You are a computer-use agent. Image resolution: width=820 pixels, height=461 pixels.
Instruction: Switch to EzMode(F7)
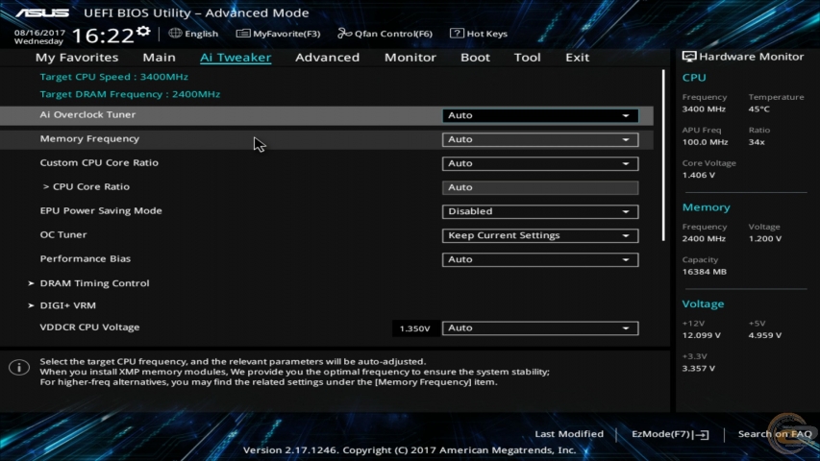coord(662,434)
